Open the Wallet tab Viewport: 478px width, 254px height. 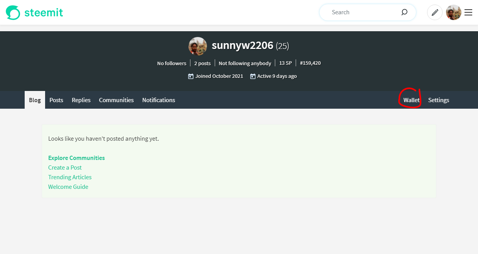coord(411,100)
